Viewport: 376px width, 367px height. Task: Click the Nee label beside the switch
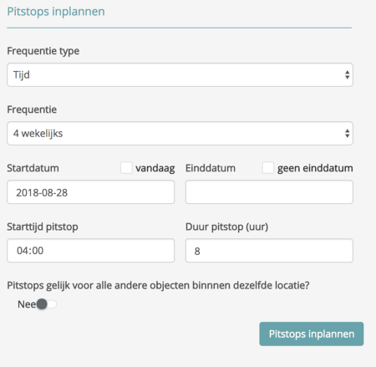(x=27, y=304)
